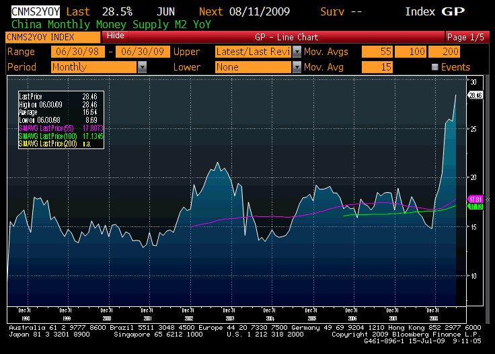Click the Next 08/11/2009 release date
This screenshot has width=495, height=354.
pos(244,11)
